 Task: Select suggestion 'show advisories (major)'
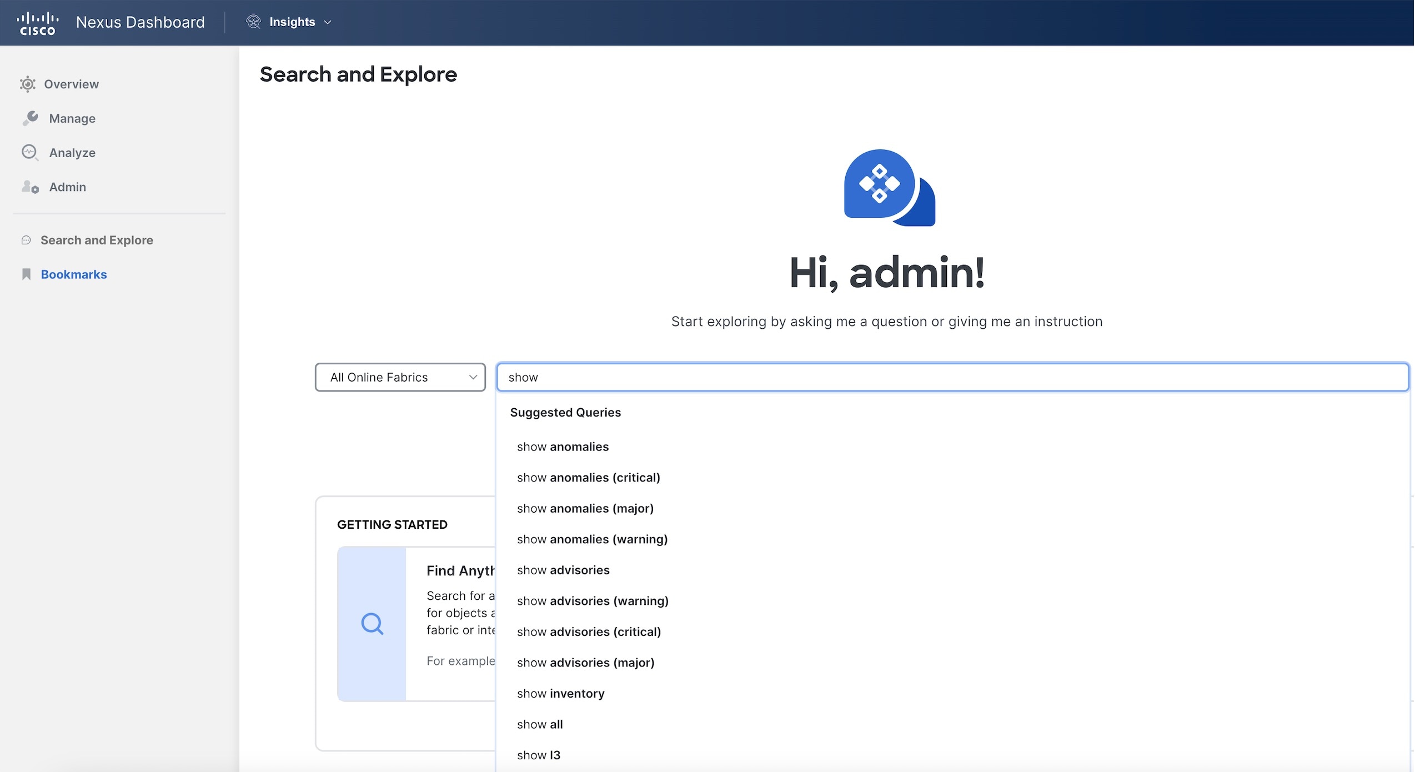(x=585, y=663)
